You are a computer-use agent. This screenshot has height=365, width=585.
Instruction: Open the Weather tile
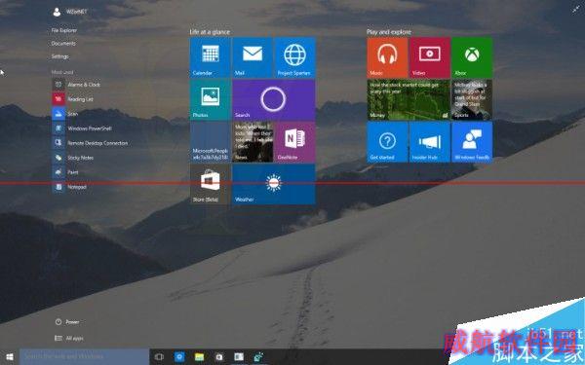tap(273, 184)
